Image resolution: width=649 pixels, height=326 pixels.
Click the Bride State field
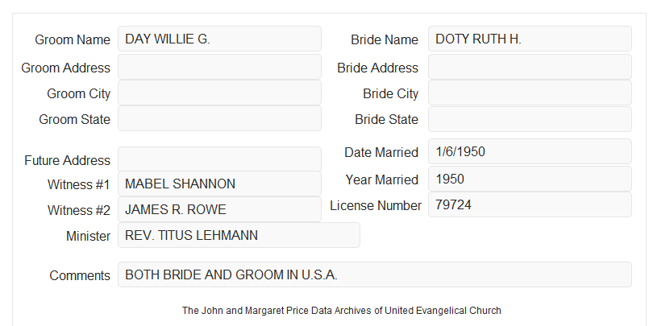tap(530, 119)
